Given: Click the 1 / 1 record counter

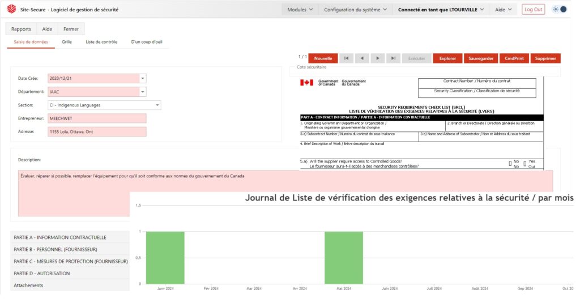Looking at the screenshot, I should pyautogui.click(x=302, y=57).
